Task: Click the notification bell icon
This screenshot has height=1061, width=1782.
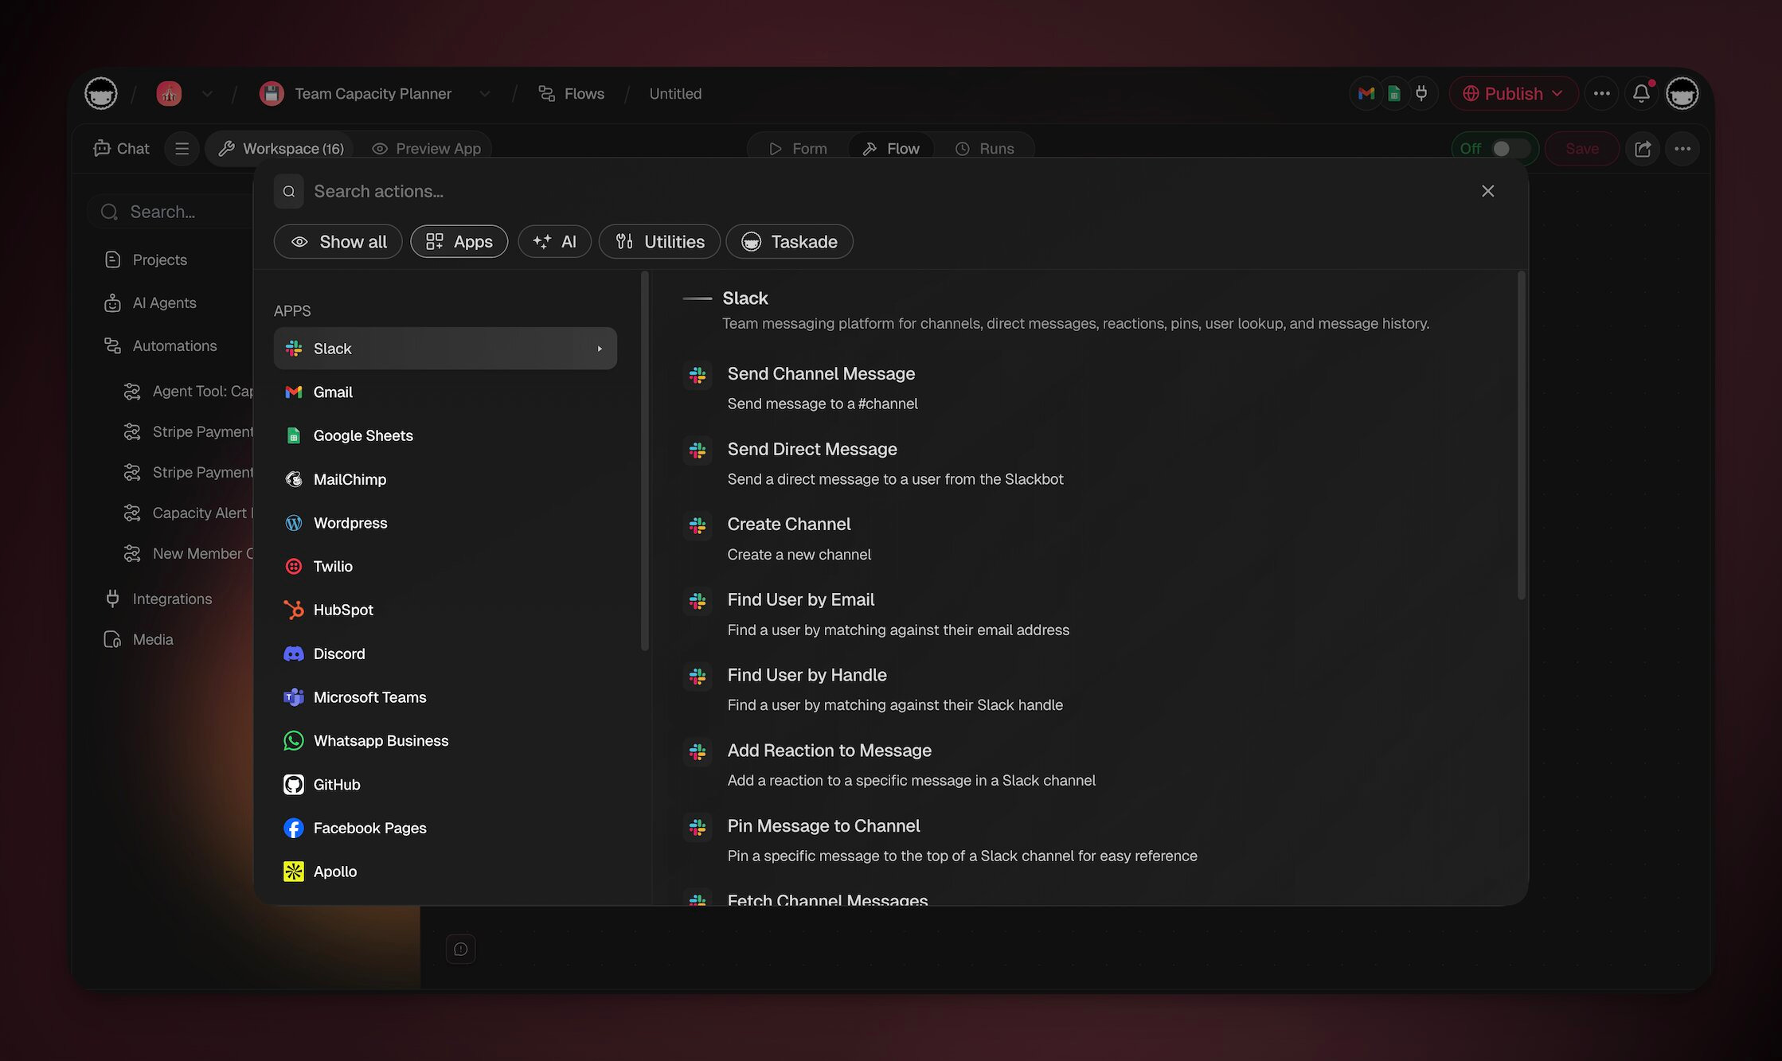Action: pyautogui.click(x=1641, y=94)
